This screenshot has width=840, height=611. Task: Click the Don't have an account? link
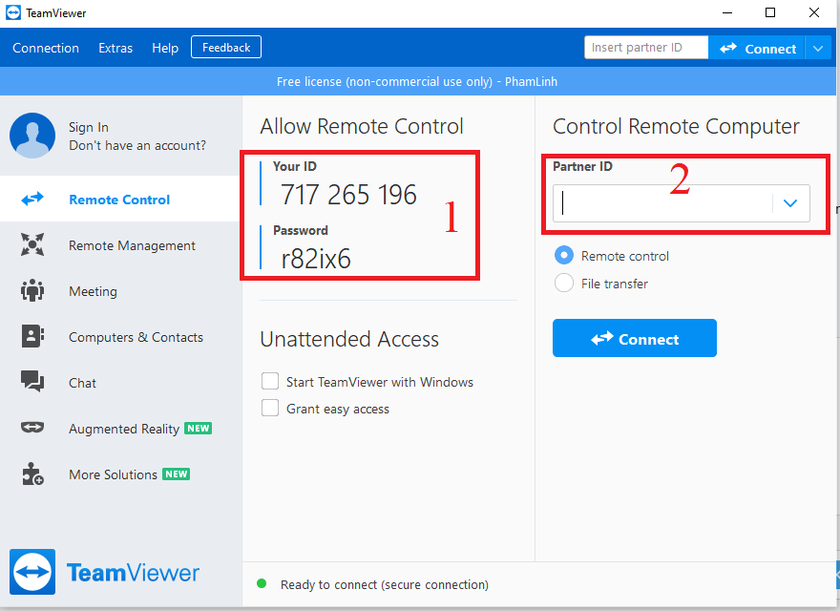[x=137, y=145]
